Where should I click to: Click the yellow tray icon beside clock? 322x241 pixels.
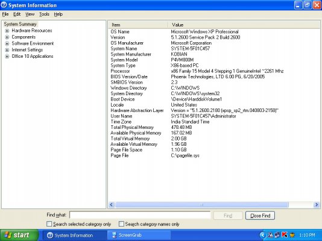(x=292, y=235)
